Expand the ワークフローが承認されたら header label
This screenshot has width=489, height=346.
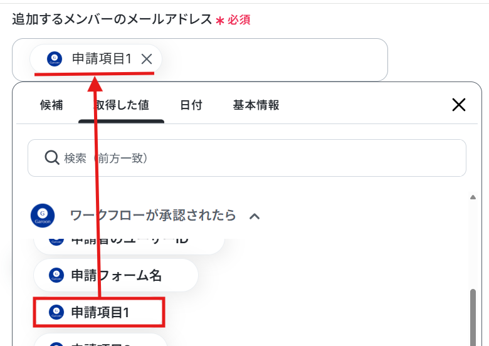[x=153, y=216]
